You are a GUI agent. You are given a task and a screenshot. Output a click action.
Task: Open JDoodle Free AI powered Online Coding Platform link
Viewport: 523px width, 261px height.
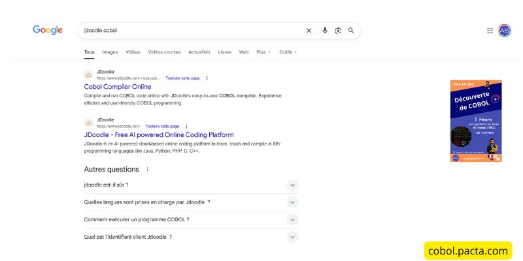click(x=159, y=135)
